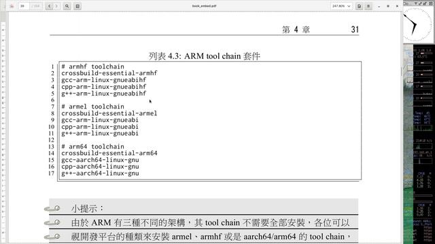This screenshot has width=435, height=244.
Task: Click the '# arm64 toolchain' comment line
Action: pyautogui.click(x=92, y=146)
